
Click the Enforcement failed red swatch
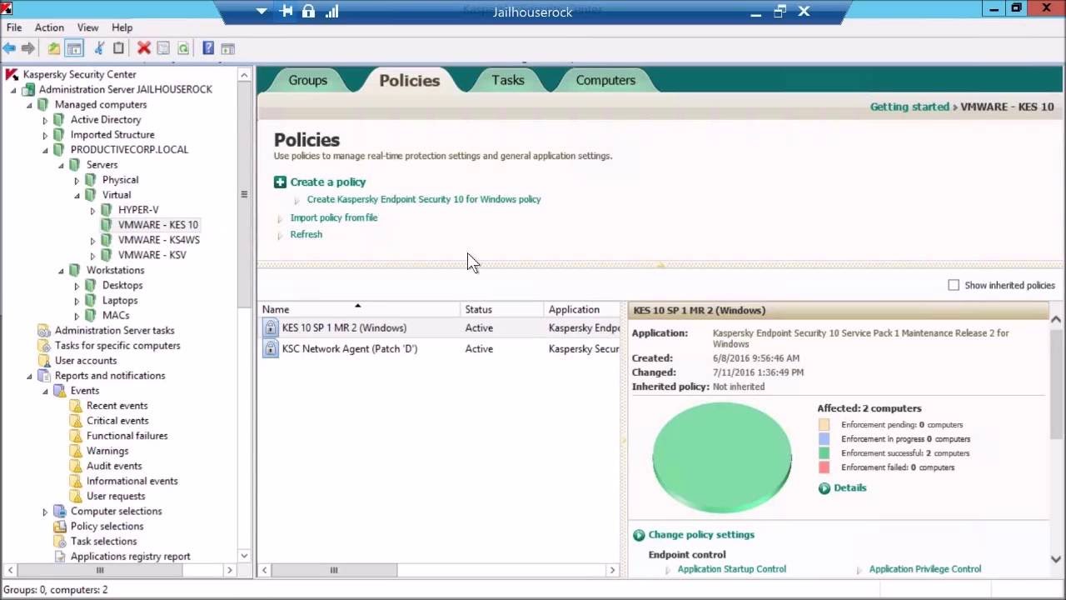(x=824, y=467)
